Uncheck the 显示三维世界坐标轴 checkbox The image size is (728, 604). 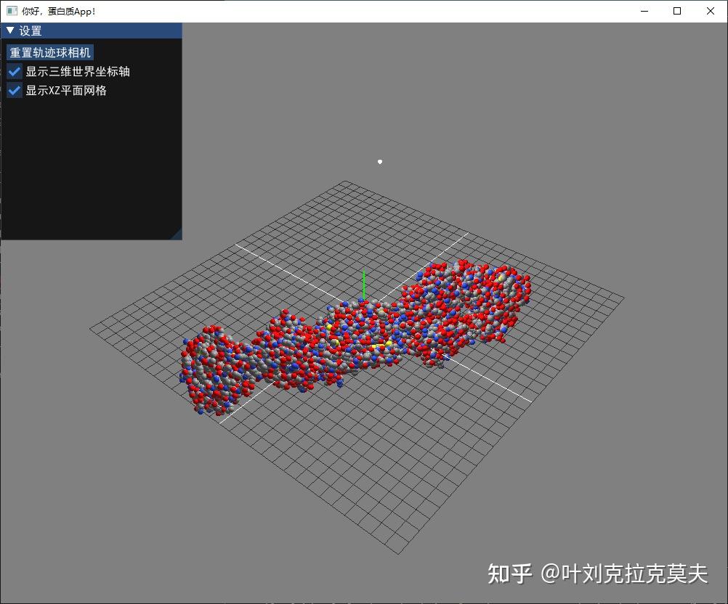[x=15, y=71]
